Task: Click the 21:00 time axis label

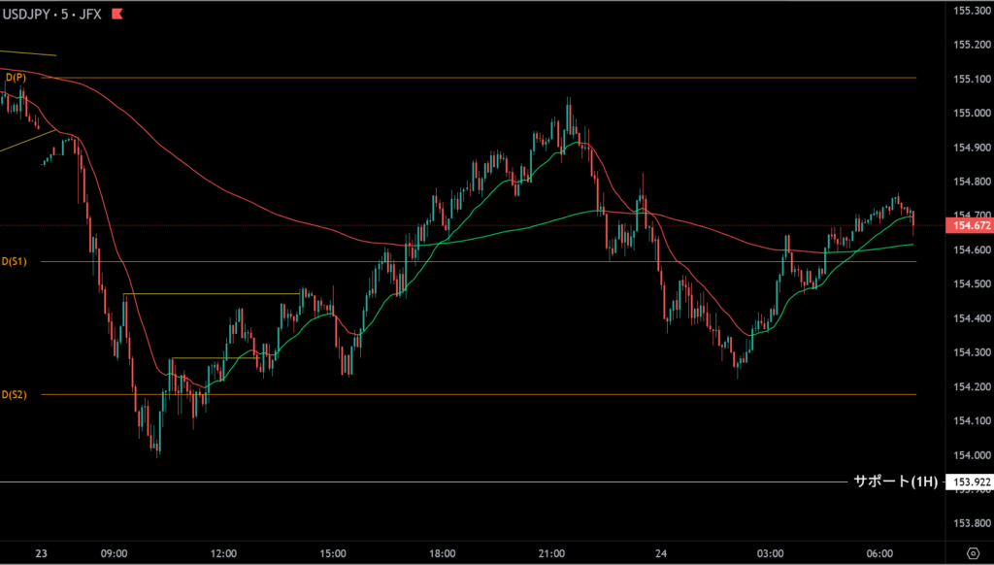Action: pyautogui.click(x=551, y=553)
